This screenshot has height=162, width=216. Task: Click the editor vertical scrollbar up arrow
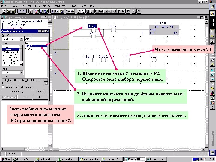coord(206,22)
